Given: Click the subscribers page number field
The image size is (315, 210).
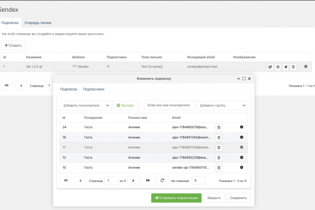Looking at the screenshot, I should 112,180.
